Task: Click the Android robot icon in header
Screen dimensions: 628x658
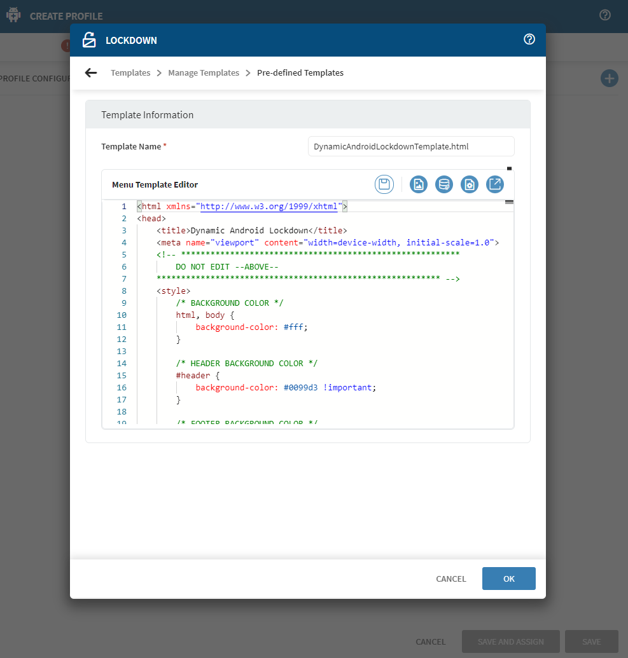Action: click(13, 15)
